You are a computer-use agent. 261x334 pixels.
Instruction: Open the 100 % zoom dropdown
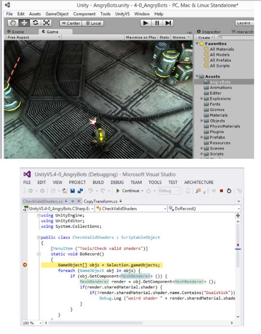pyautogui.click(x=32, y=323)
